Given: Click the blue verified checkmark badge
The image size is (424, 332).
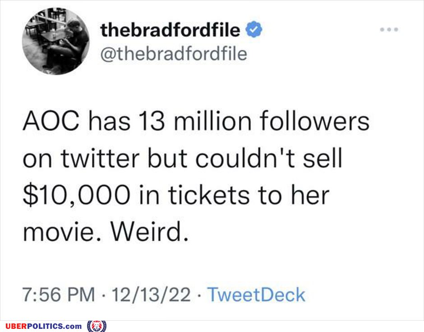Looking at the screenshot, I should coord(253,29).
